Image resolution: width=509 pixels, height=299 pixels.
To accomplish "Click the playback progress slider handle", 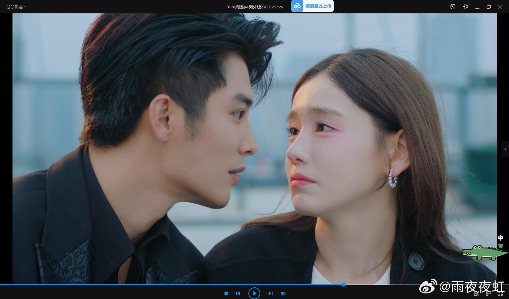I will point(344,285).
